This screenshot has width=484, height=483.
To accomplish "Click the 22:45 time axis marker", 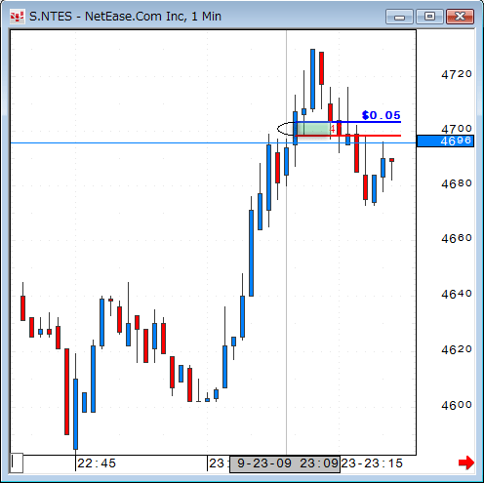I will 97,463.
